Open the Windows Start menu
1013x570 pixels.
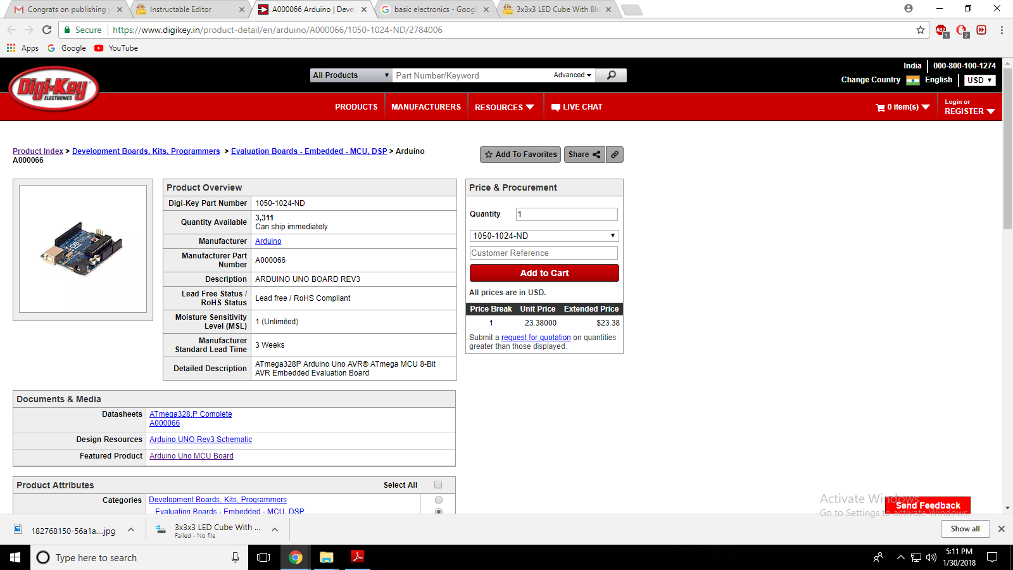click(15, 557)
